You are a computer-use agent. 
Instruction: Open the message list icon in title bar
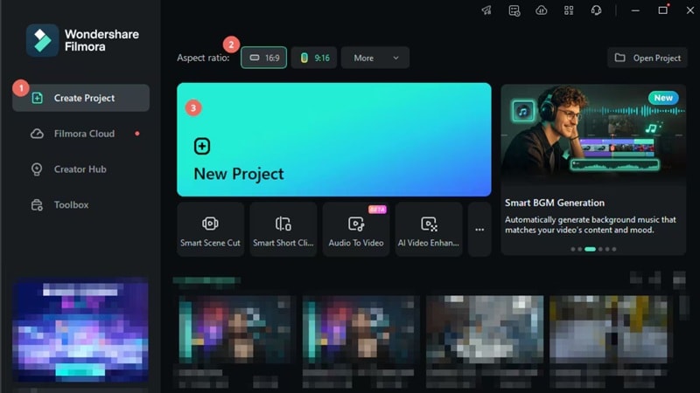(x=514, y=10)
